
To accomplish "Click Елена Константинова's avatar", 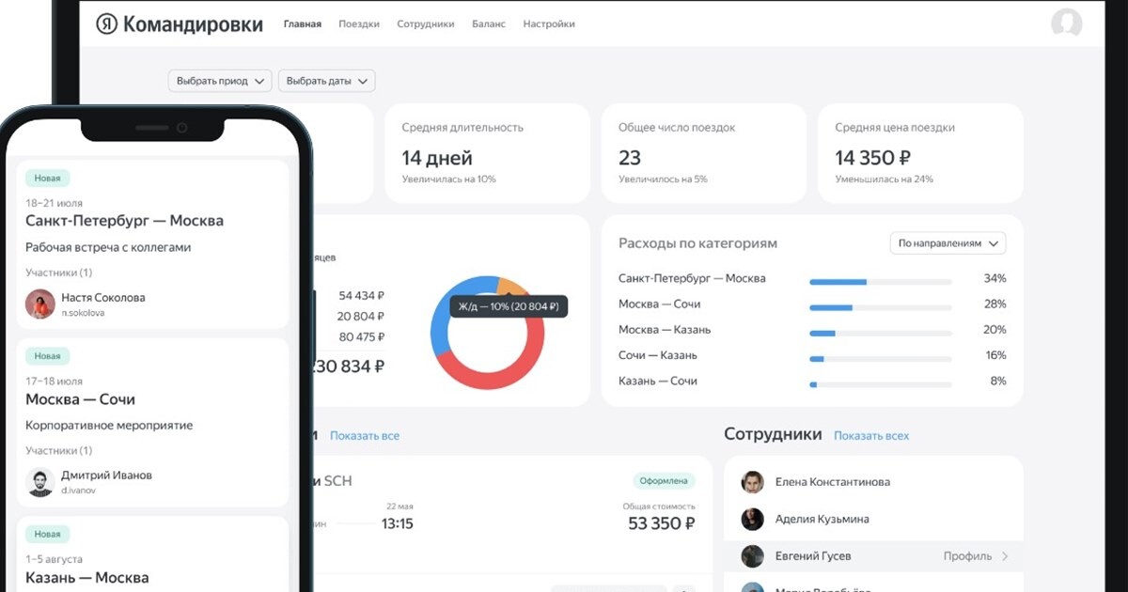I will [x=752, y=482].
